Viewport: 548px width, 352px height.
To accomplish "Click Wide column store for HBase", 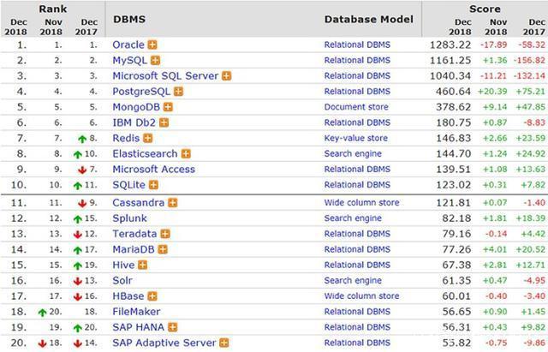I will pos(360,296).
